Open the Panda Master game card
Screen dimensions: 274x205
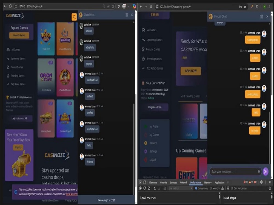click(65, 77)
